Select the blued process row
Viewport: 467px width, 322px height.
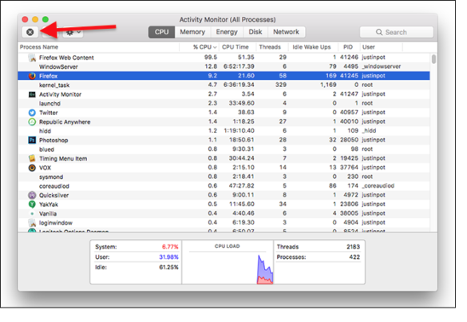pyautogui.click(x=224, y=149)
